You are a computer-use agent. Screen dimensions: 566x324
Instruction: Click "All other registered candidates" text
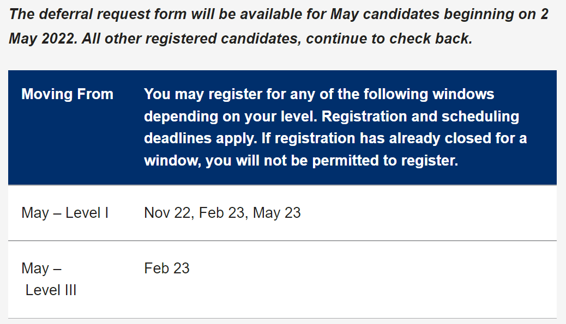(x=192, y=39)
